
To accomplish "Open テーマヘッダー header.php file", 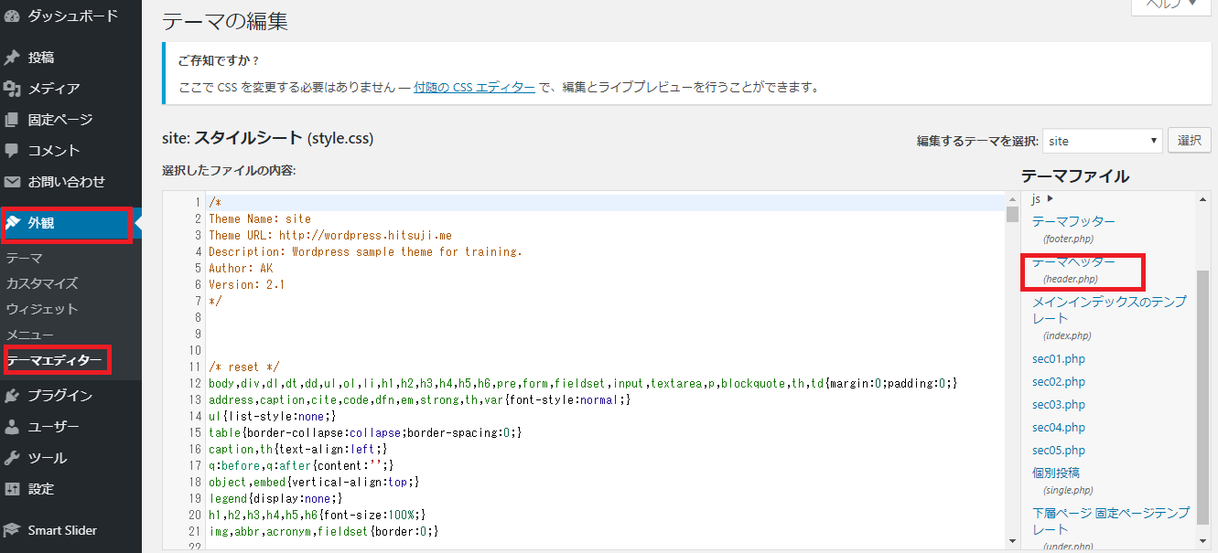I will pos(1073,262).
